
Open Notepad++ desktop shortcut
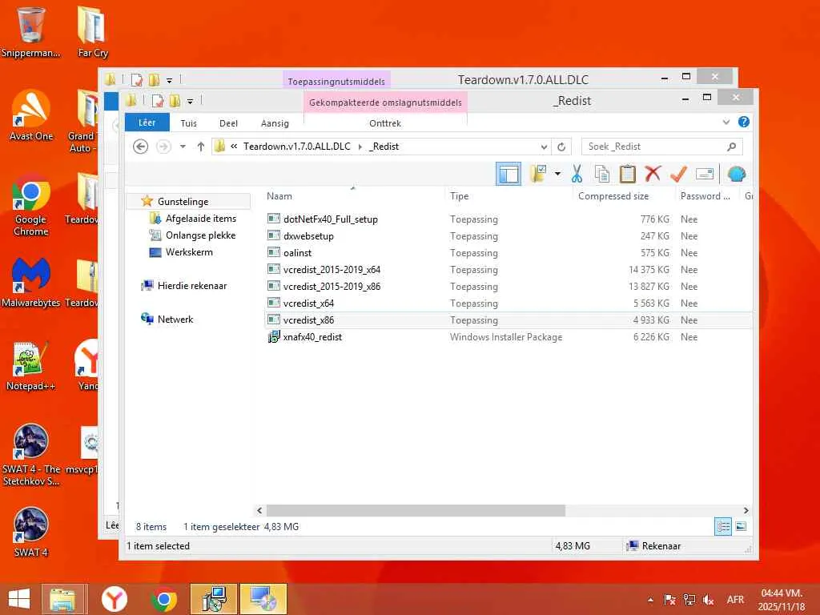[31, 366]
